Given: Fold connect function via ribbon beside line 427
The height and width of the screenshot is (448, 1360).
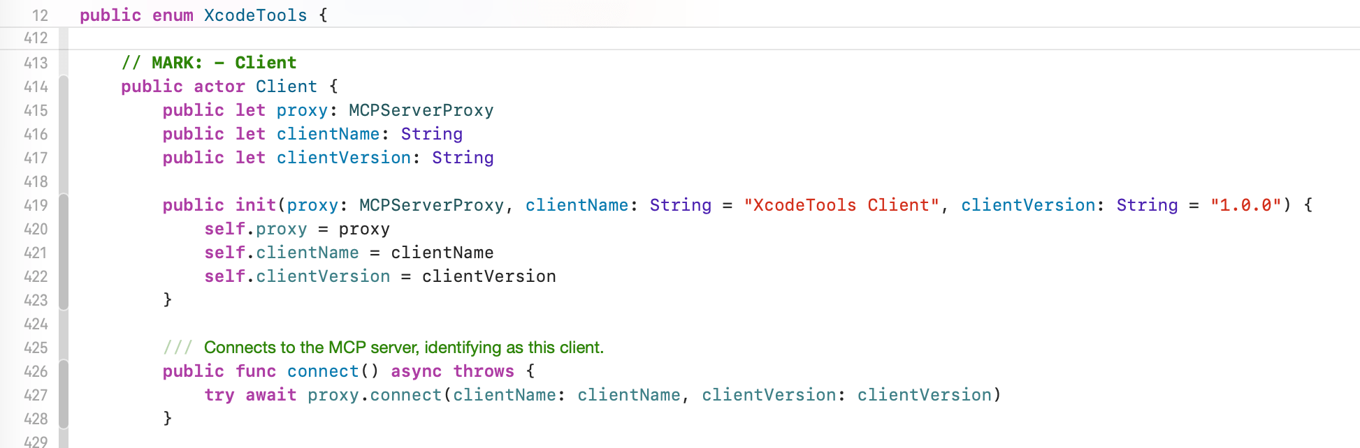Looking at the screenshot, I should [64, 394].
